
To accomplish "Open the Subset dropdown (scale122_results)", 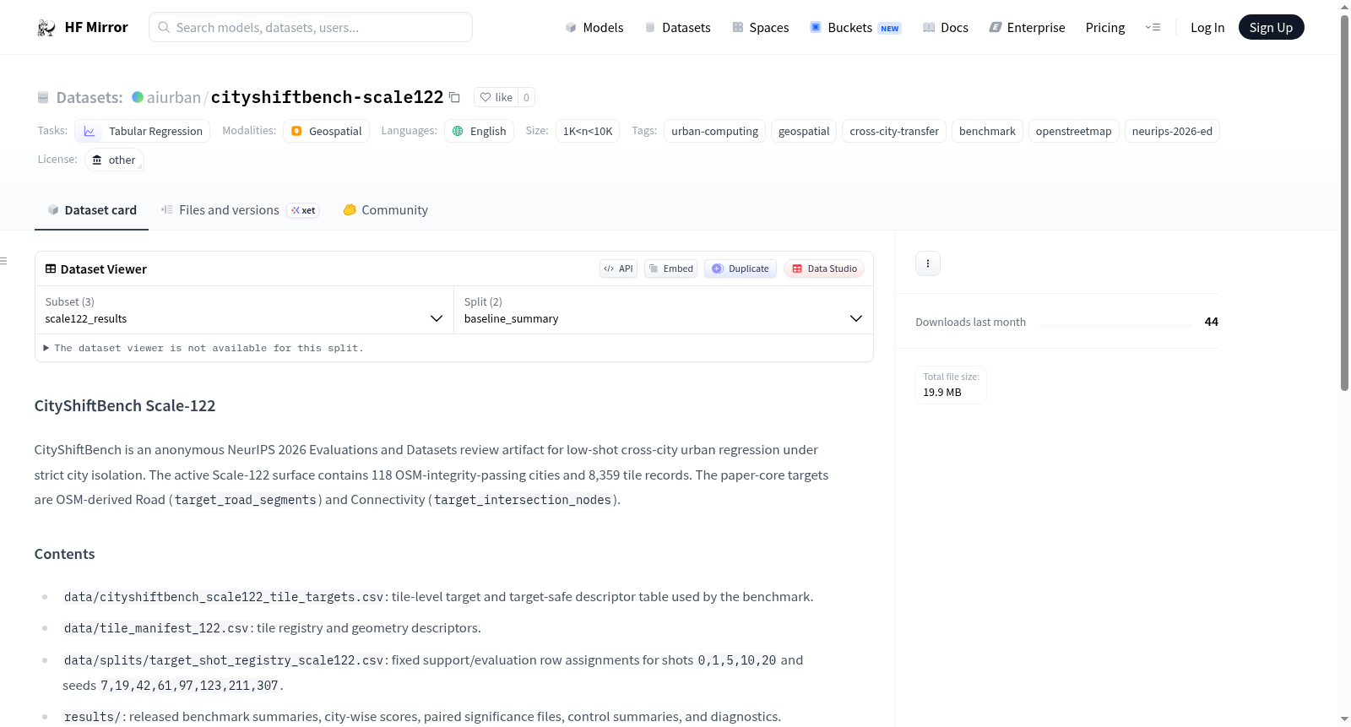I will point(244,310).
